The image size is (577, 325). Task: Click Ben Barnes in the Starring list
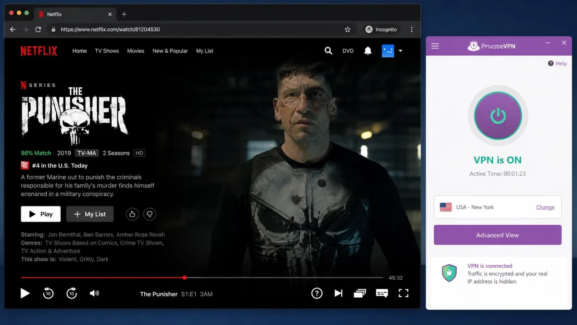98,234
